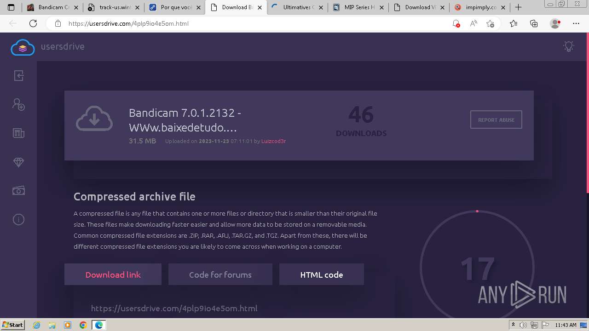Screen dimensions: 589x331
Task: Open the money earnings sidebar icon
Action: coord(18,190)
